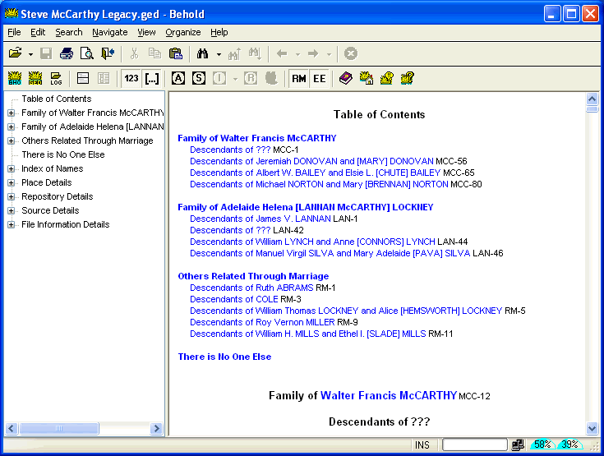The height and width of the screenshot is (456, 604).
Task: Click the GED GEDCOM file icon
Action: tap(35, 78)
